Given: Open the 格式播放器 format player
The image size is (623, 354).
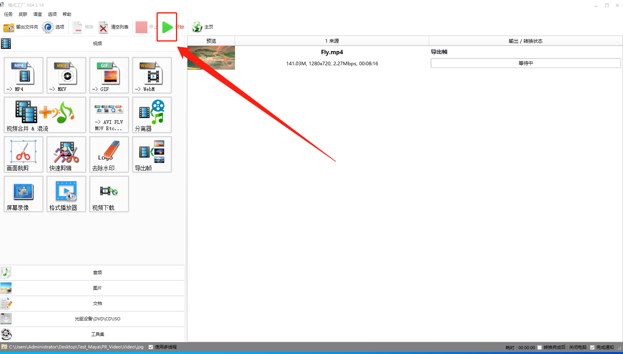Looking at the screenshot, I should click(66, 194).
